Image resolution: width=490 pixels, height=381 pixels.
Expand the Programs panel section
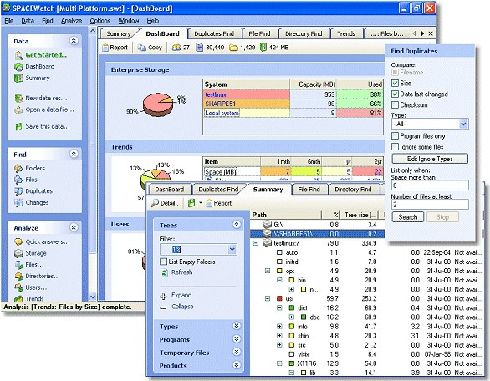[237, 339]
